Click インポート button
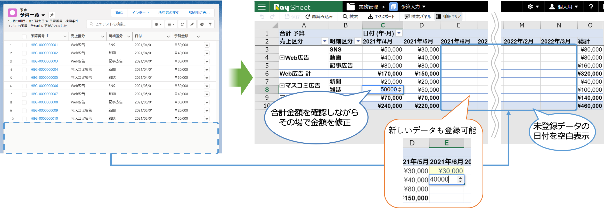The width and height of the screenshot is (604, 208). [x=140, y=13]
